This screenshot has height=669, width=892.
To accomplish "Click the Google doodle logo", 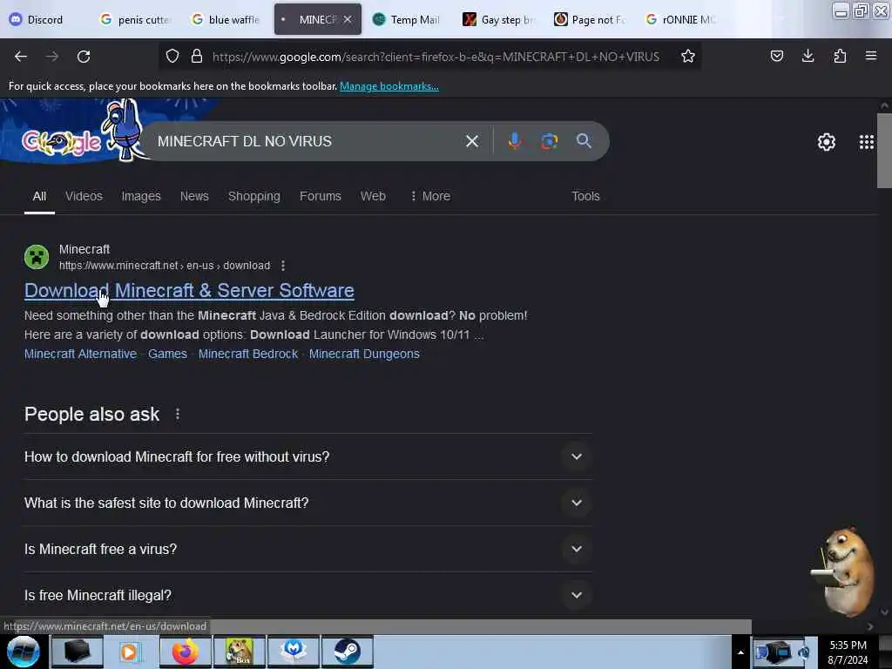I will coord(62,142).
